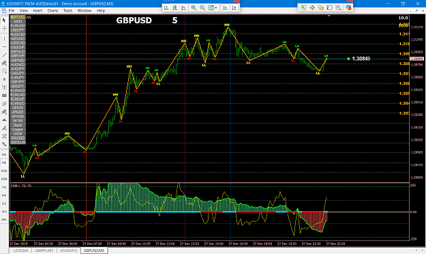Select the arrow cursor tool
Viewport: 426px width, 254px height.
coord(4,20)
